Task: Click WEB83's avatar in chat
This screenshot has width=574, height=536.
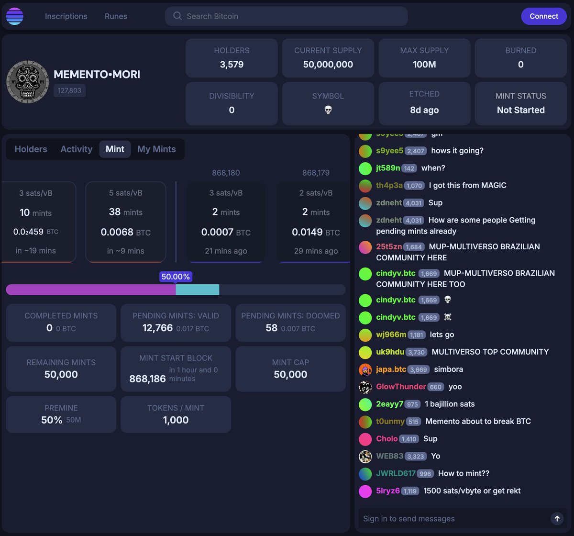Action: click(365, 456)
